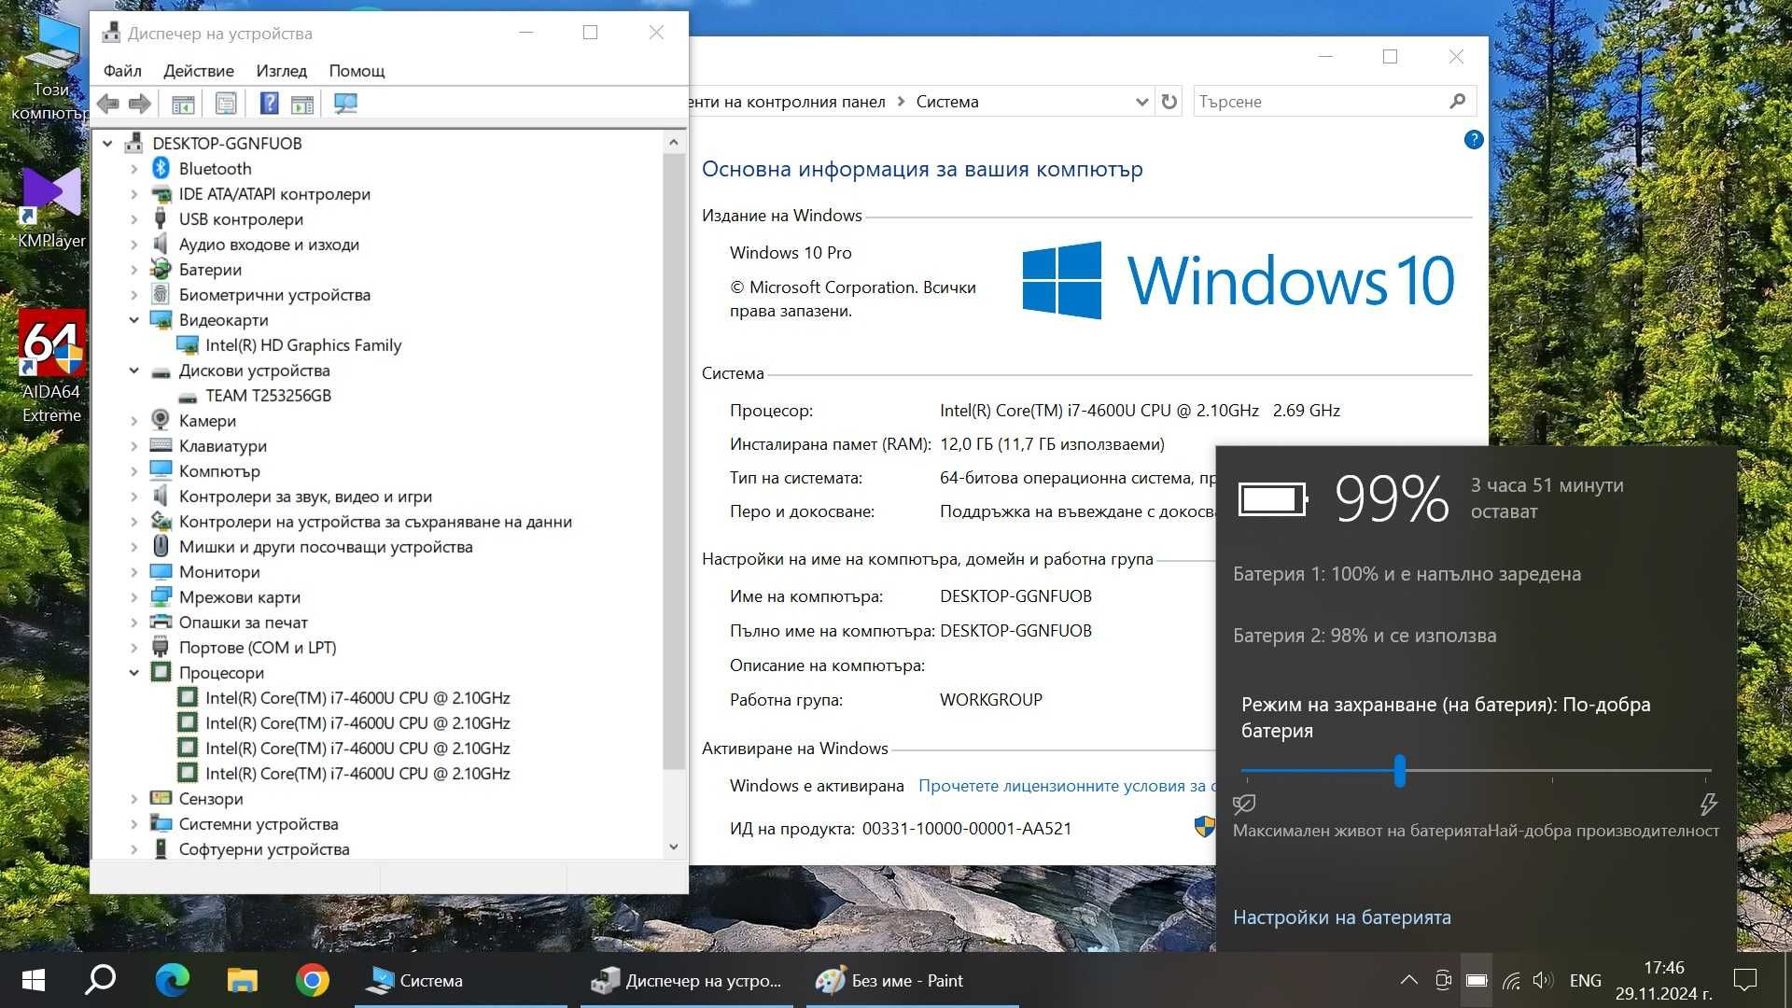
Task: Click the refresh button beside the address bar
Action: tap(1169, 102)
